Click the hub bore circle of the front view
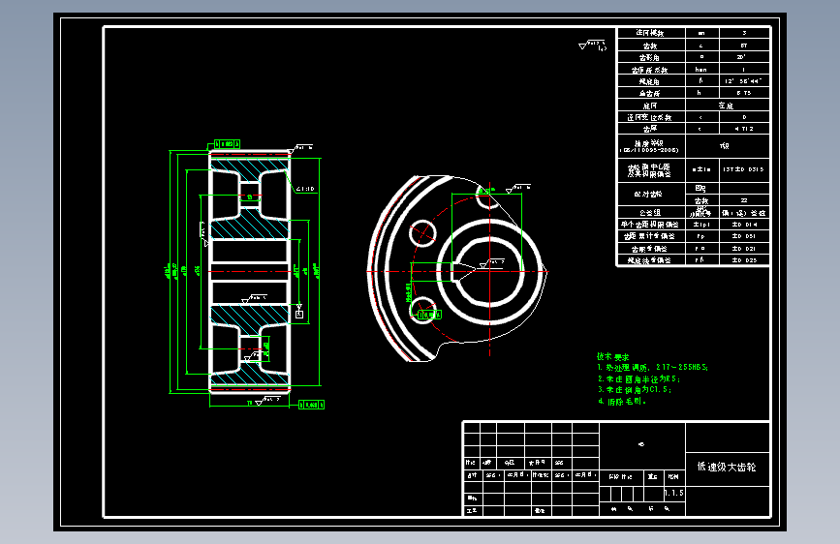This screenshot has width=840, height=544. point(489,271)
